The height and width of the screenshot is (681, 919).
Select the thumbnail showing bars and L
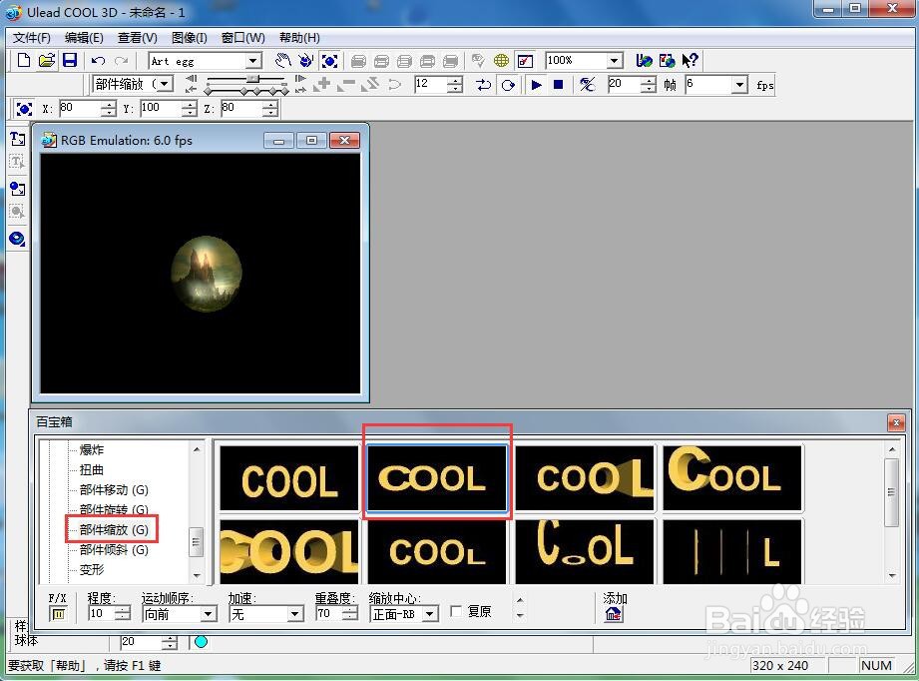point(732,551)
